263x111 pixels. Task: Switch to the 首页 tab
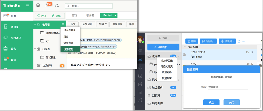(75, 15)
